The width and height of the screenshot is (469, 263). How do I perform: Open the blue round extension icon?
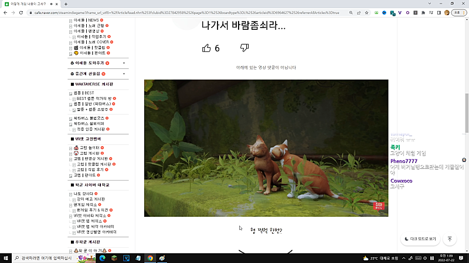(385, 13)
